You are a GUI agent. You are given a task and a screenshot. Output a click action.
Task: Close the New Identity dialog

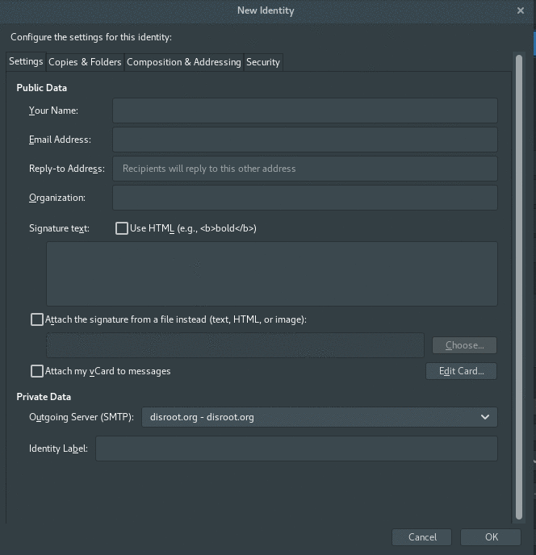click(x=521, y=10)
